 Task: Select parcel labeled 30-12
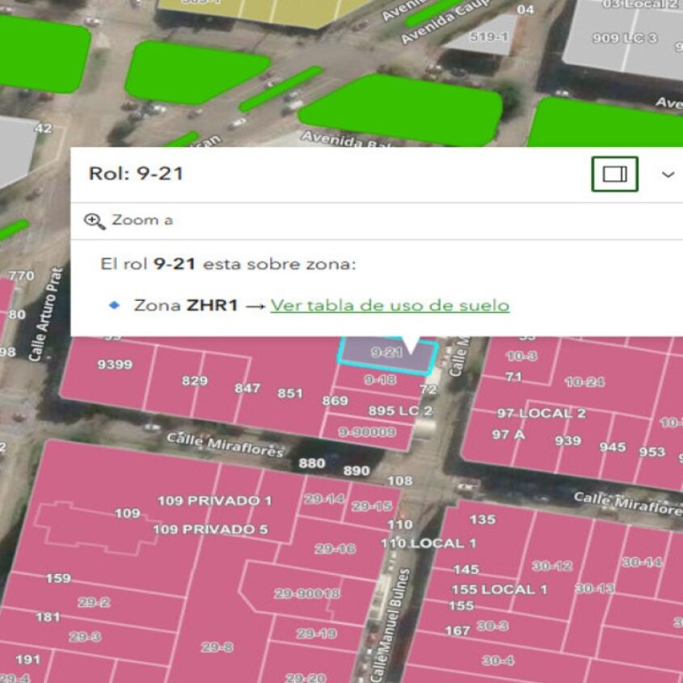[552, 566]
